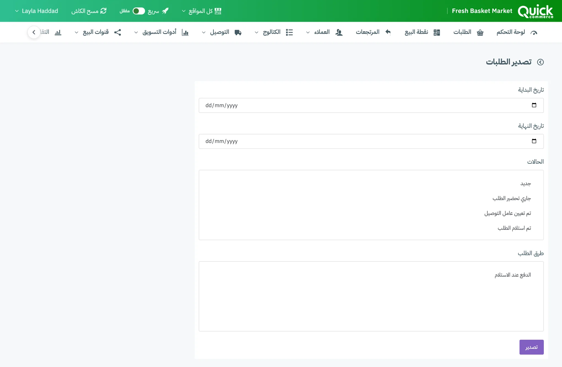
Task: Open the كل المواقع locations dropdown
Action: 202,11
